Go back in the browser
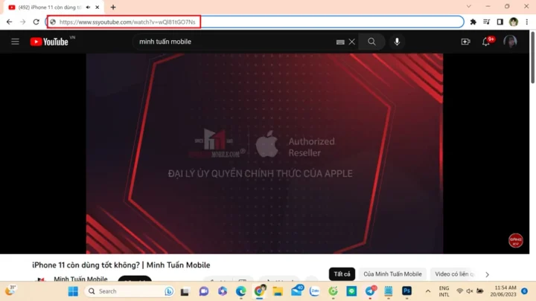The image size is (536, 301). (9, 22)
